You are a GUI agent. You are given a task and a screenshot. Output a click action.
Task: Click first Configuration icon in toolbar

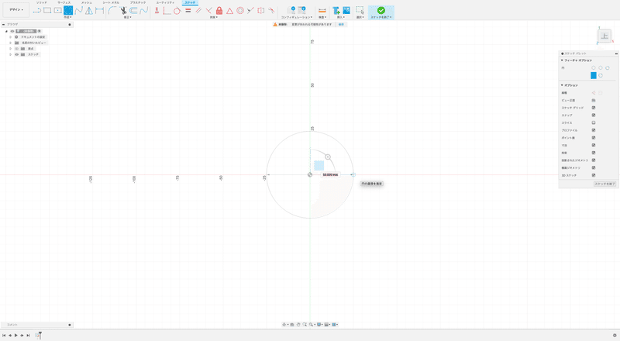point(291,10)
